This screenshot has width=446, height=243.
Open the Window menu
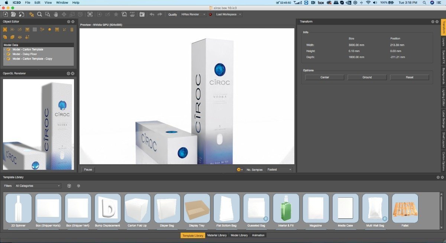62,3
